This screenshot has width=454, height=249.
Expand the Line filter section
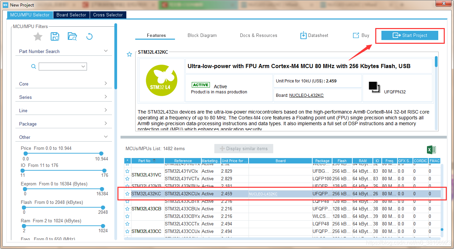[106, 110]
